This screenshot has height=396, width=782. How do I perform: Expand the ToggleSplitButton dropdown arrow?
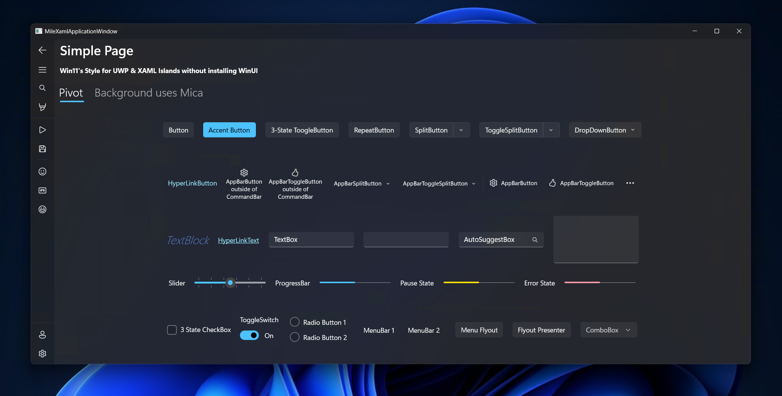[551, 130]
